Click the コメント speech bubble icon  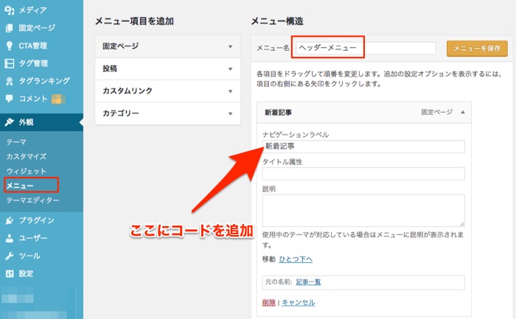[9, 98]
